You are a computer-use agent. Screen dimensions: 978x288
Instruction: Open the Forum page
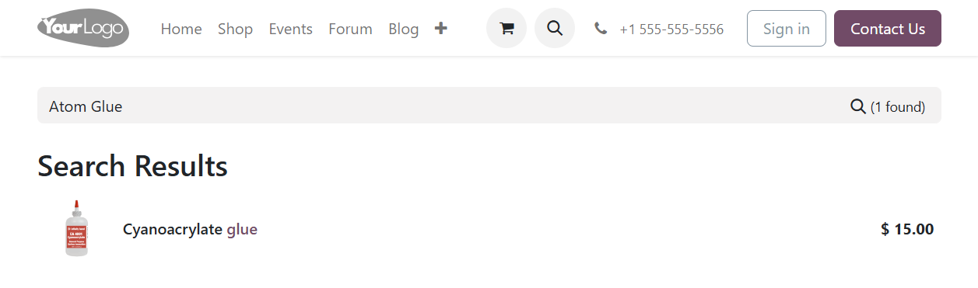tap(350, 29)
